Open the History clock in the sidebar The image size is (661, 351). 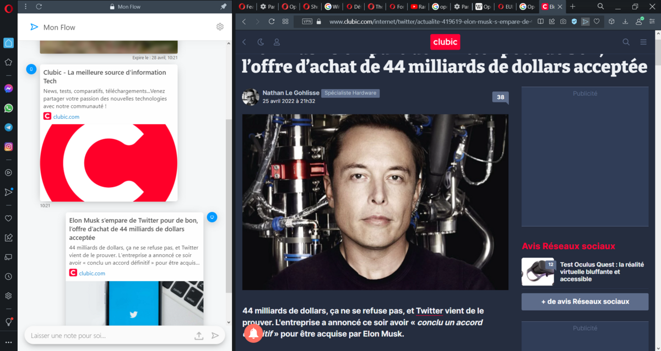pos(8,276)
